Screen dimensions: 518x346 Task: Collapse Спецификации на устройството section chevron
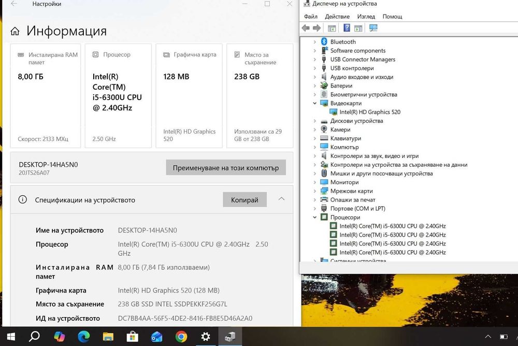281,199
